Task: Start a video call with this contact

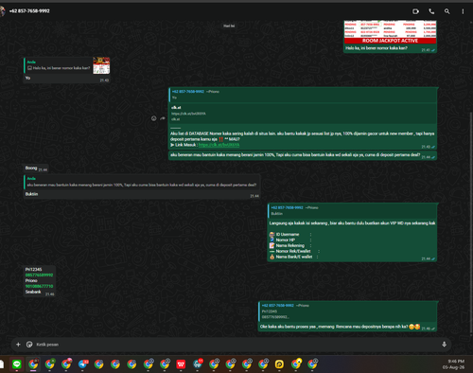Action: pos(415,11)
